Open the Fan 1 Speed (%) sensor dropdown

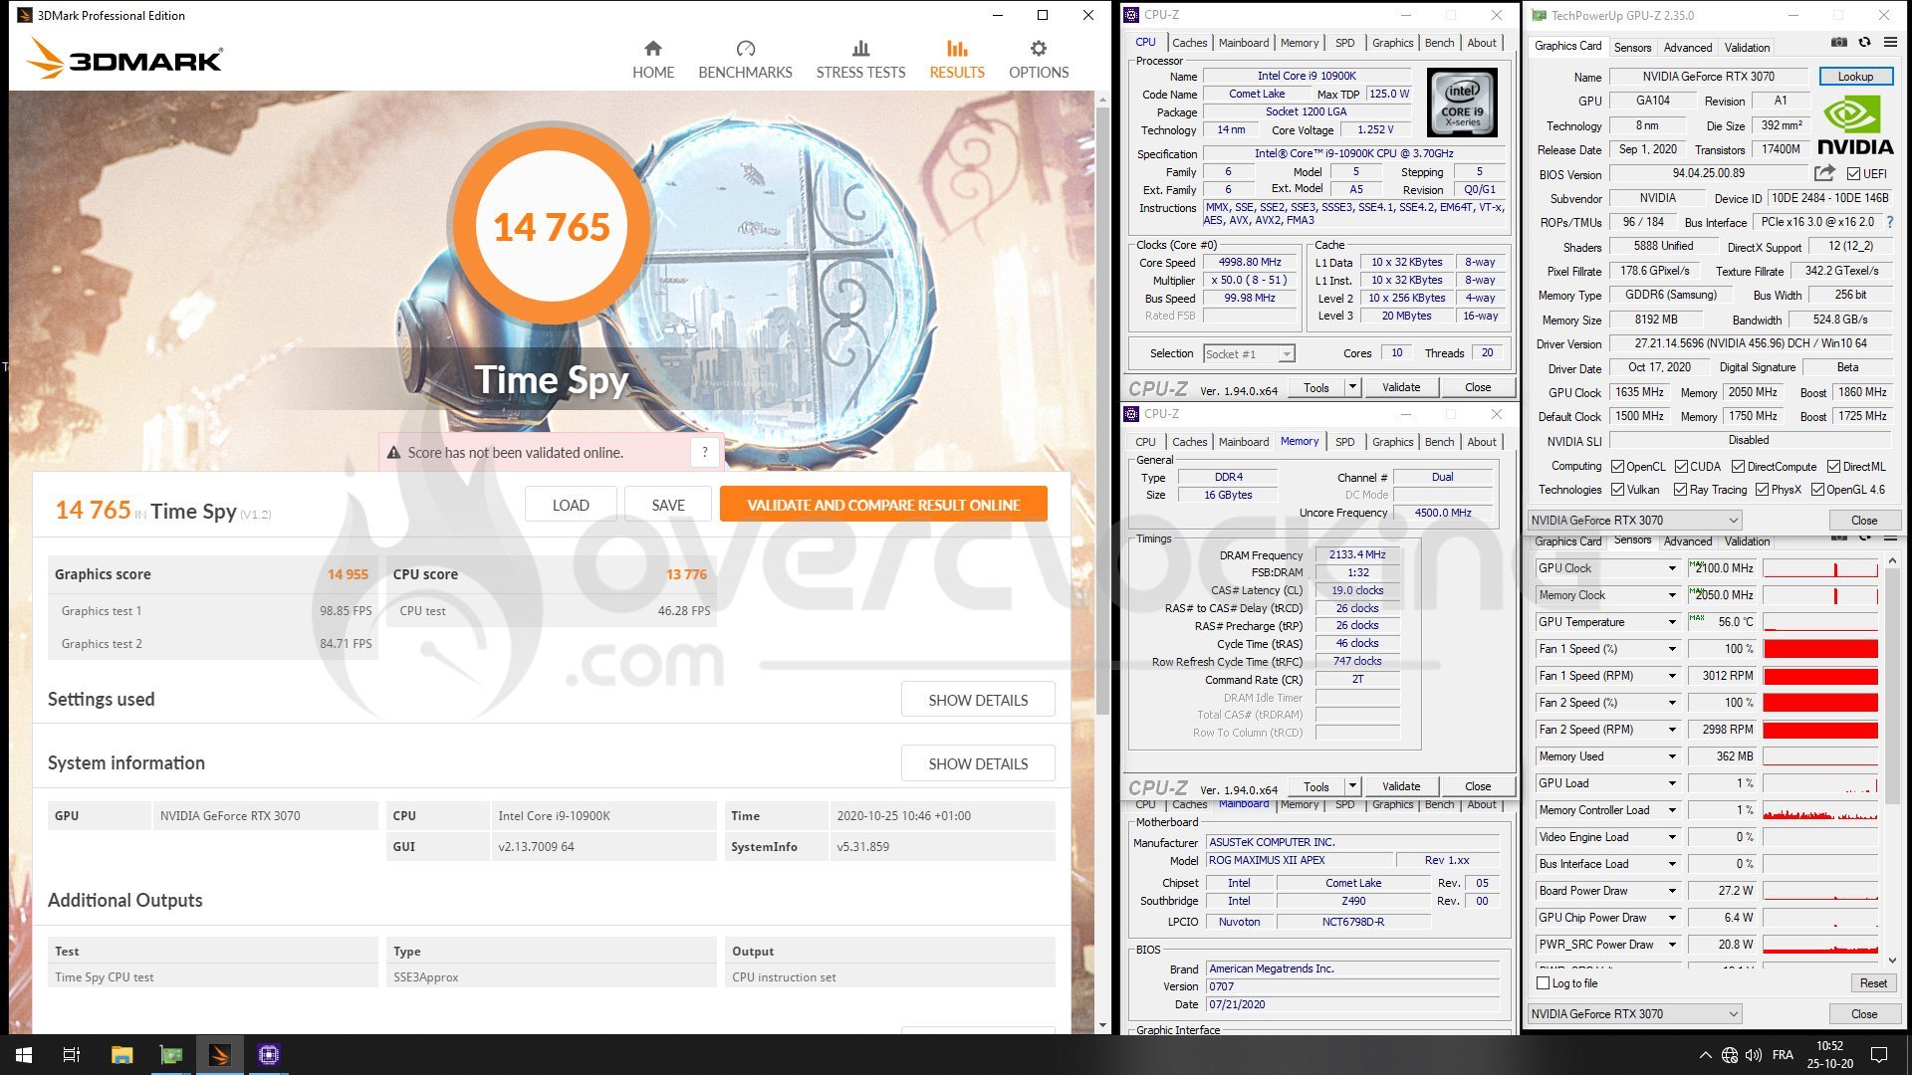pos(1672,649)
